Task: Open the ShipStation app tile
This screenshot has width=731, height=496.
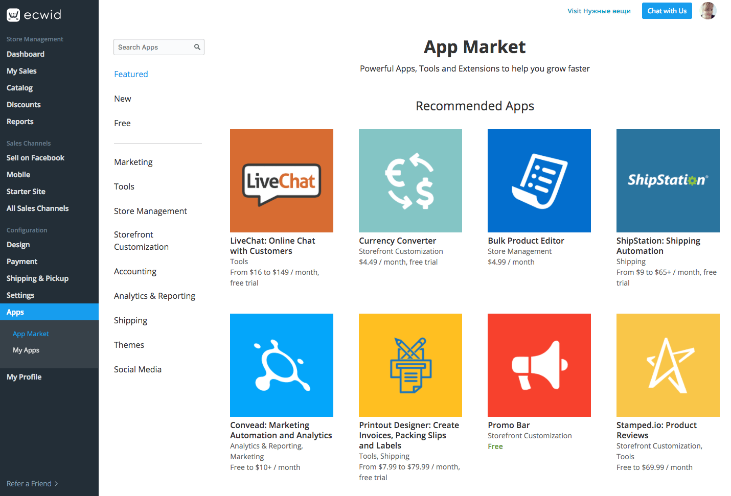Action: pyautogui.click(x=668, y=181)
